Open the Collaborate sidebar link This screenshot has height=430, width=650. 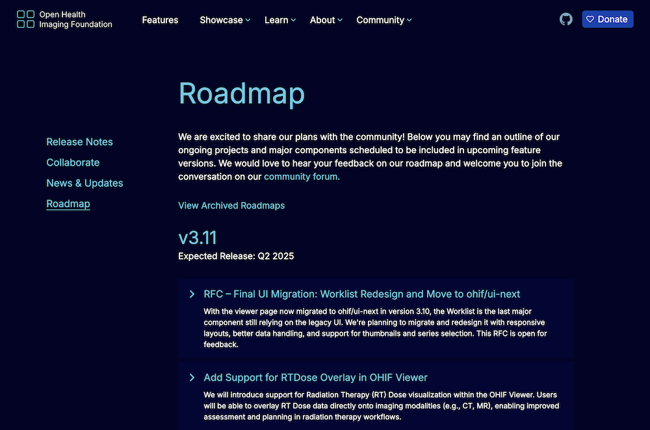tap(73, 162)
